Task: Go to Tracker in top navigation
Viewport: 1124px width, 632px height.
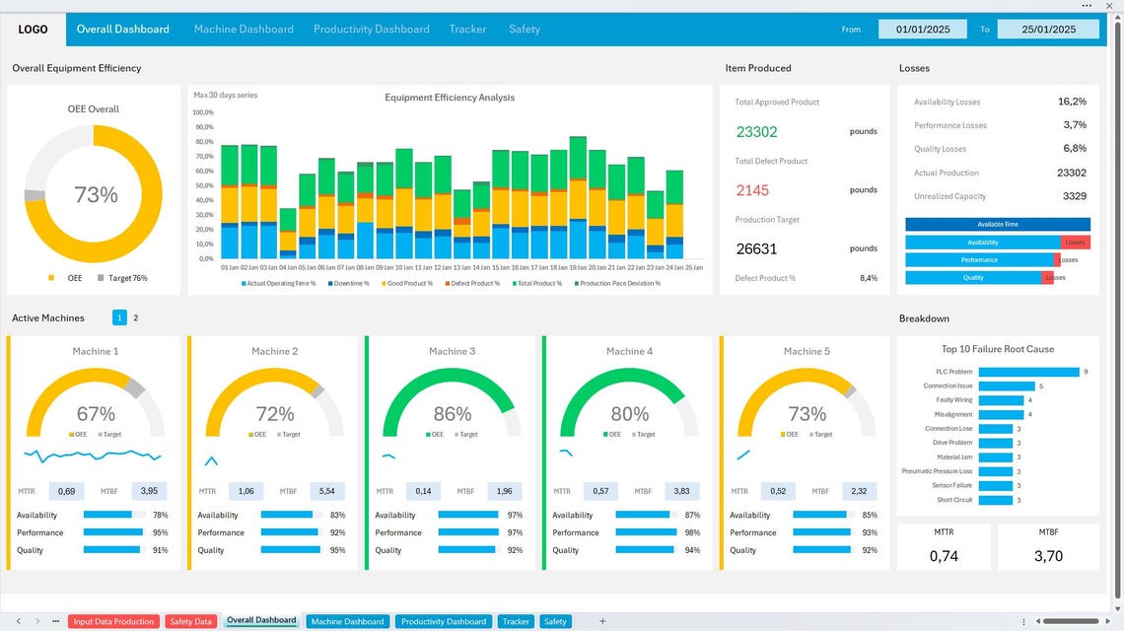Action: [467, 30]
